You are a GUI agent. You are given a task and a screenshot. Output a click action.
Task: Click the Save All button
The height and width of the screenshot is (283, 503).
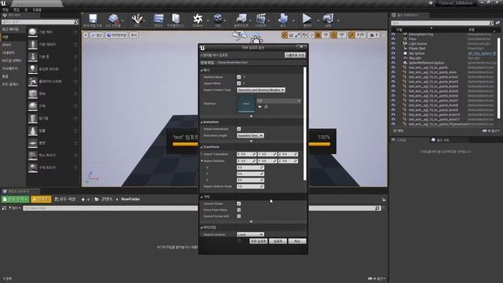pos(64,199)
